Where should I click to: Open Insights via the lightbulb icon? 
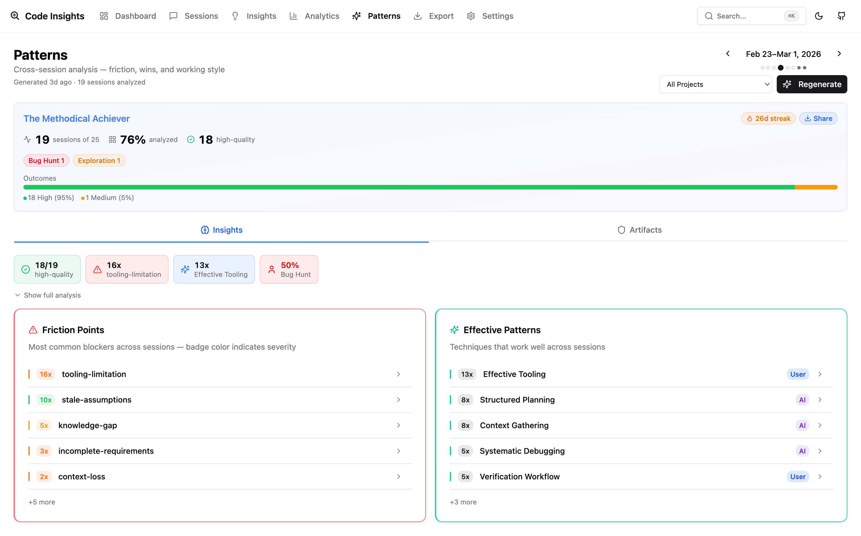(x=235, y=16)
